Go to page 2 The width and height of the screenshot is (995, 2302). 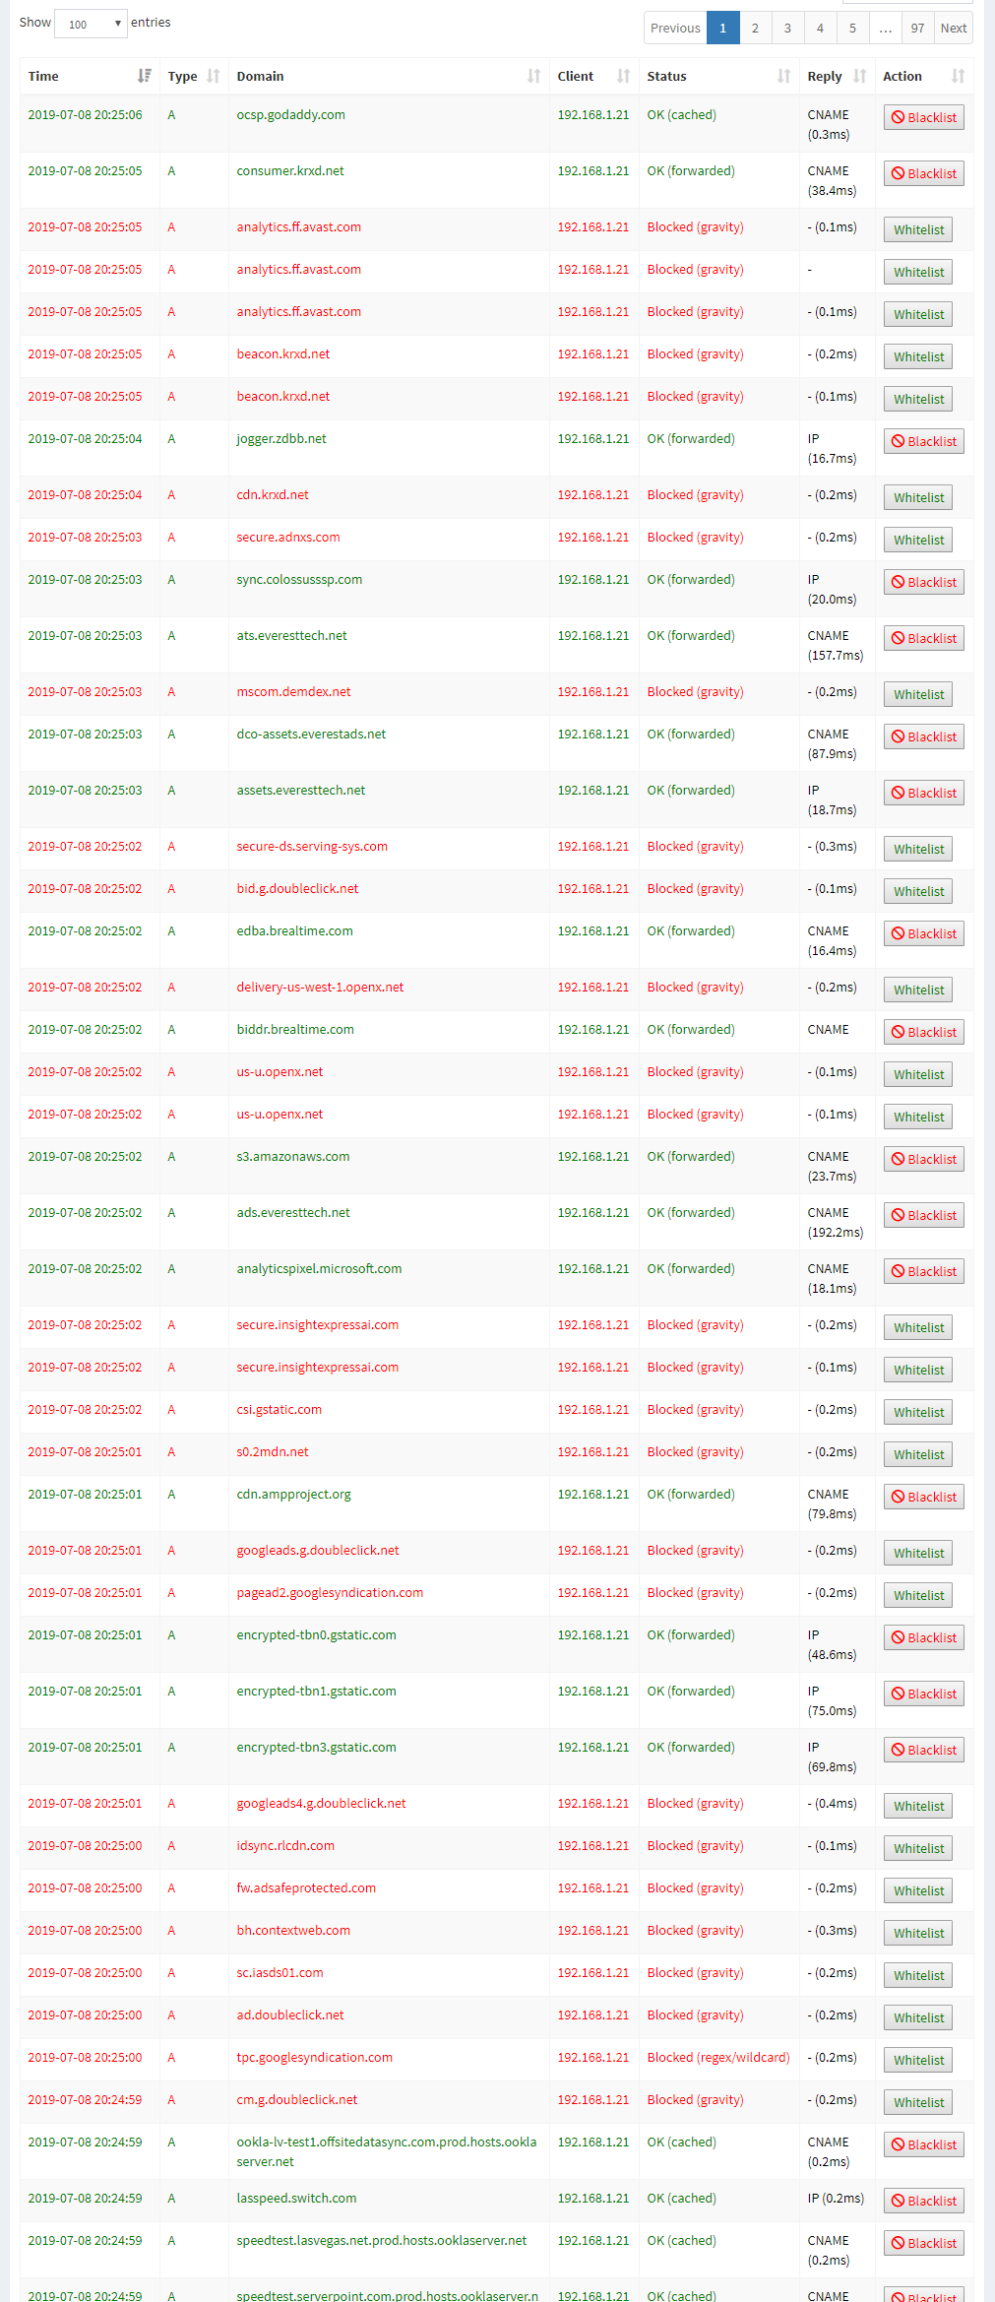[755, 28]
